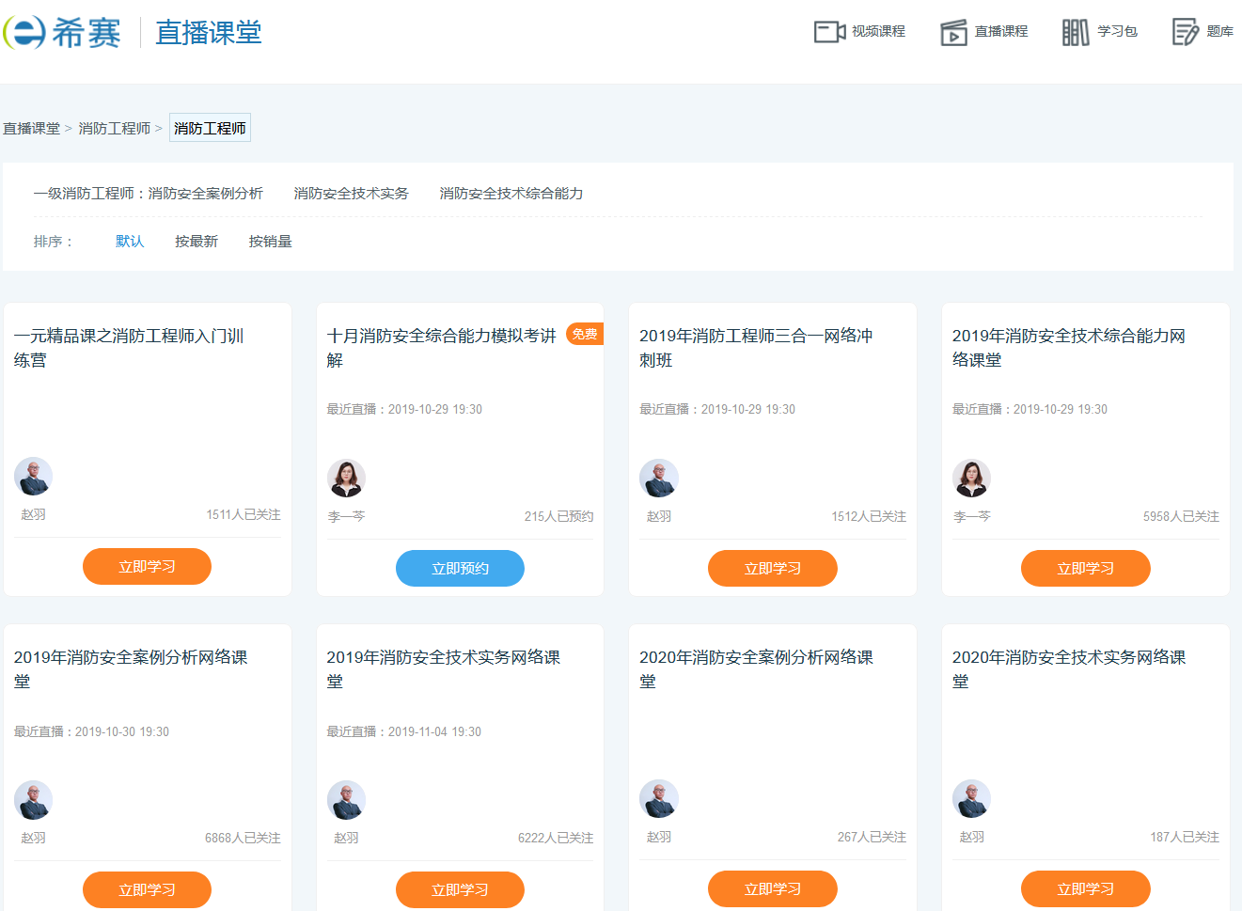Click 立即学习 for 2019年消防工程师三合一网络冲刺班
1242x911 pixels.
772,568
